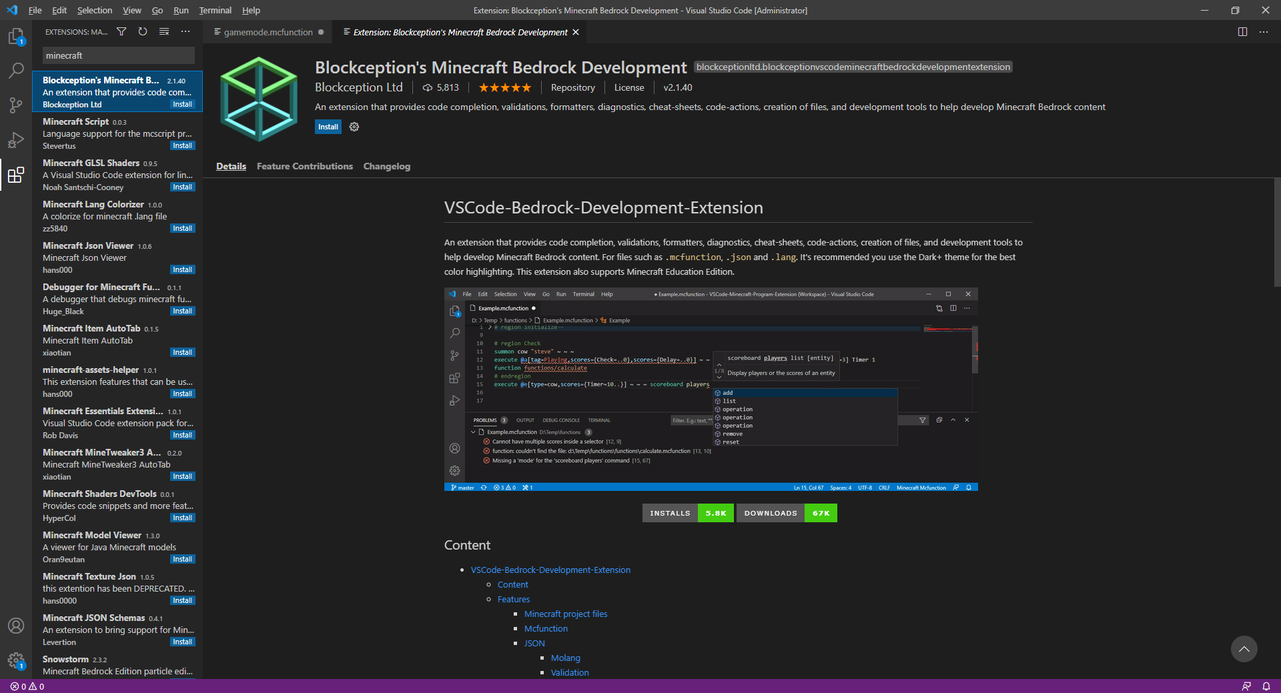Screen dimensions: 1281x693
Task: Click the Extensions icon in activity bar
Action: 16,175
